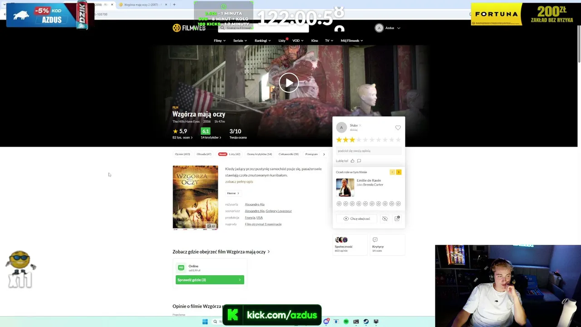The image size is (581, 327).
Task: Show more section tabs with the right arrow
Action: pyautogui.click(x=324, y=154)
